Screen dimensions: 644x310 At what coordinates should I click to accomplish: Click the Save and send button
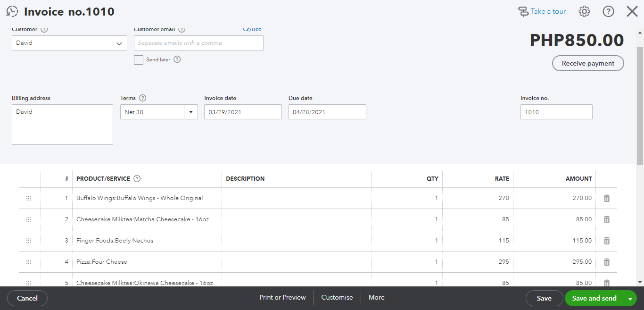(x=594, y=298)
